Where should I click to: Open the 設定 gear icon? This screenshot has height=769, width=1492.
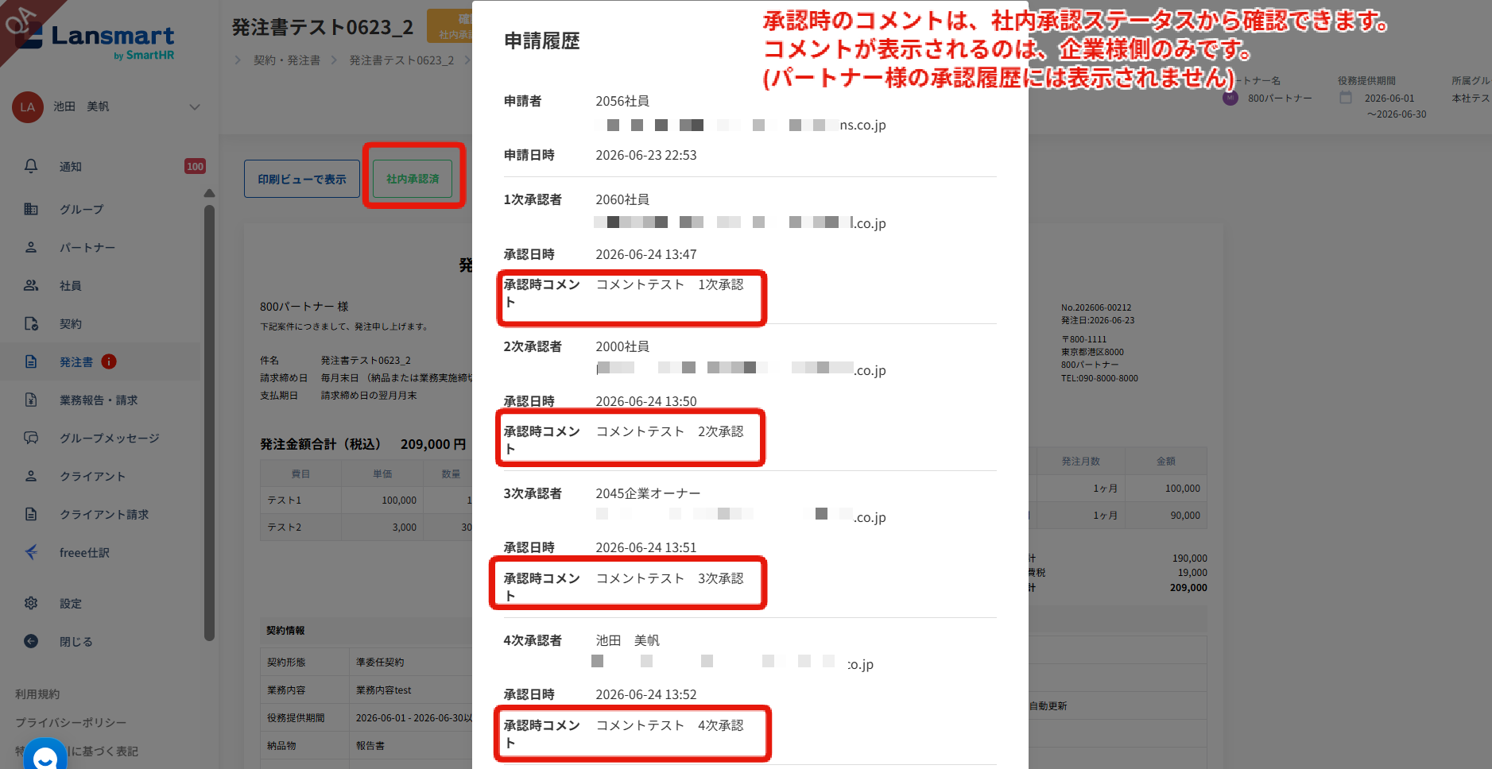[31, 603]
